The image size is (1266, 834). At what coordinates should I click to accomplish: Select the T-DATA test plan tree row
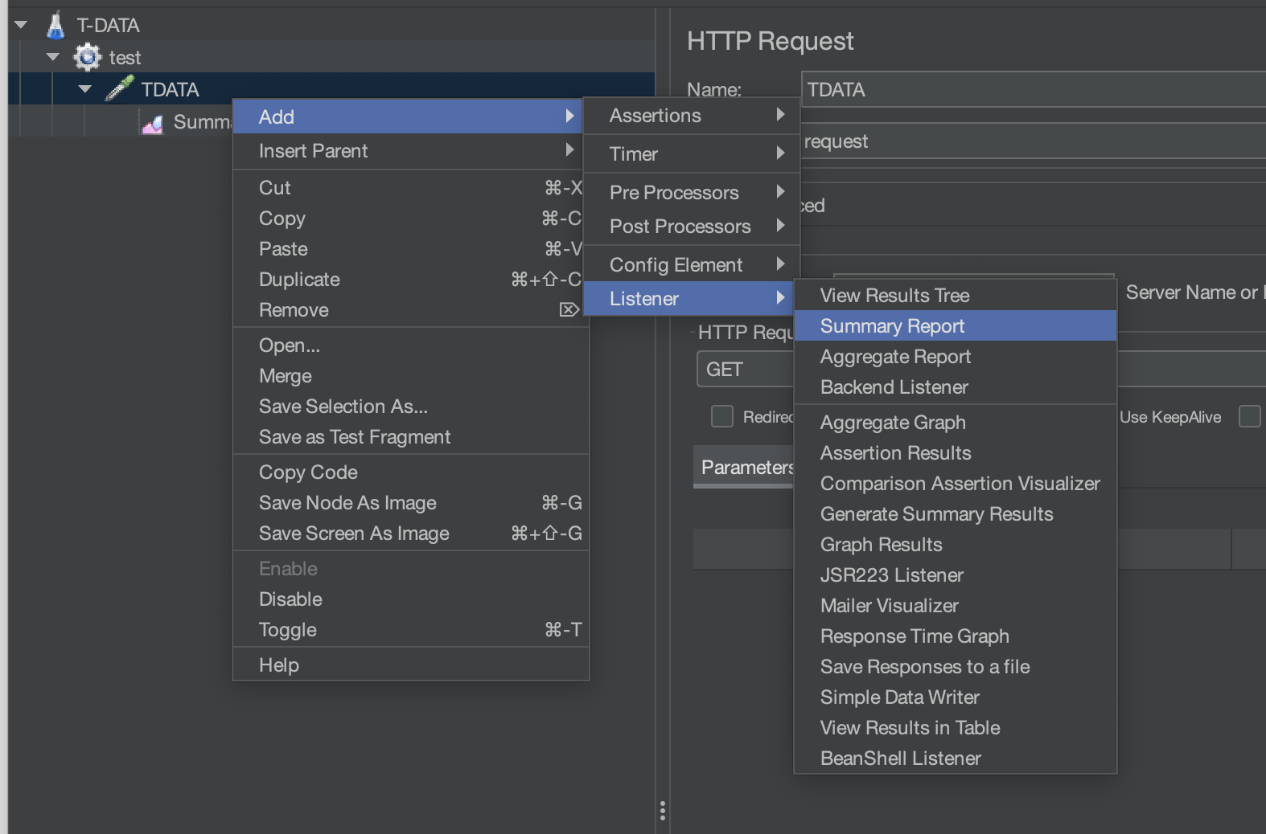331,25
